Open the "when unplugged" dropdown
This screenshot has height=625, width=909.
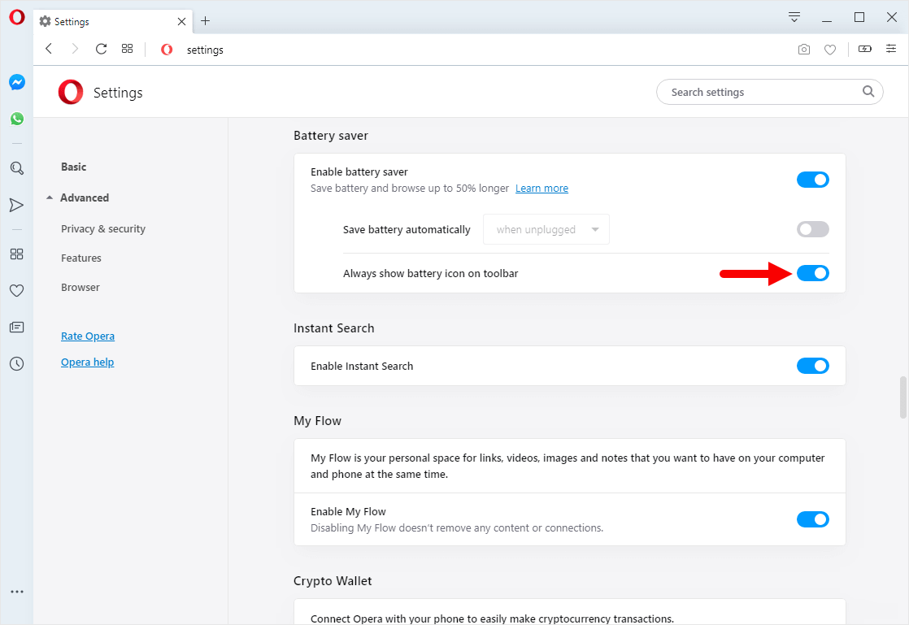[546, 229]
